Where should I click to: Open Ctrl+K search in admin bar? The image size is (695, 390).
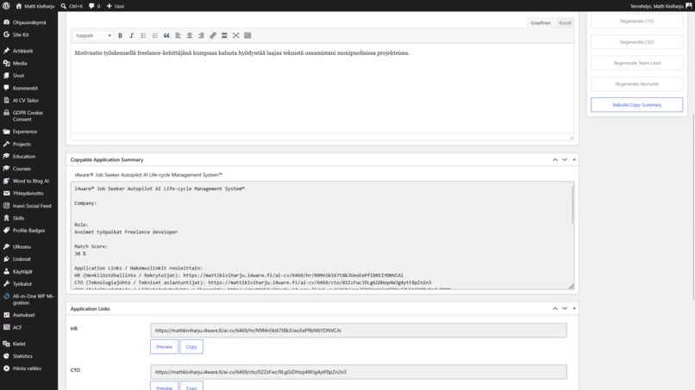click(x=72, y=6)
